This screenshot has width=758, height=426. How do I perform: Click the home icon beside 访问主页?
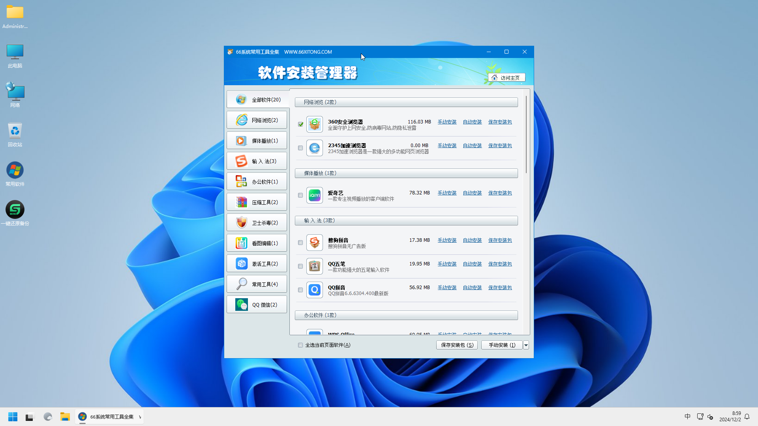(494, 77)
